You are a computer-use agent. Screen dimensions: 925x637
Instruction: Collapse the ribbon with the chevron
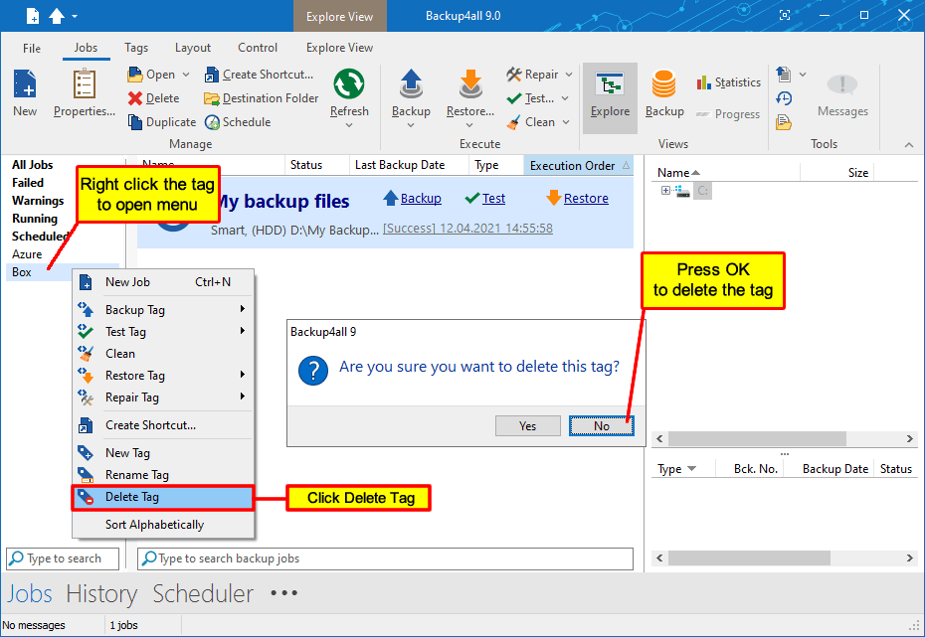tap(908, 144)
